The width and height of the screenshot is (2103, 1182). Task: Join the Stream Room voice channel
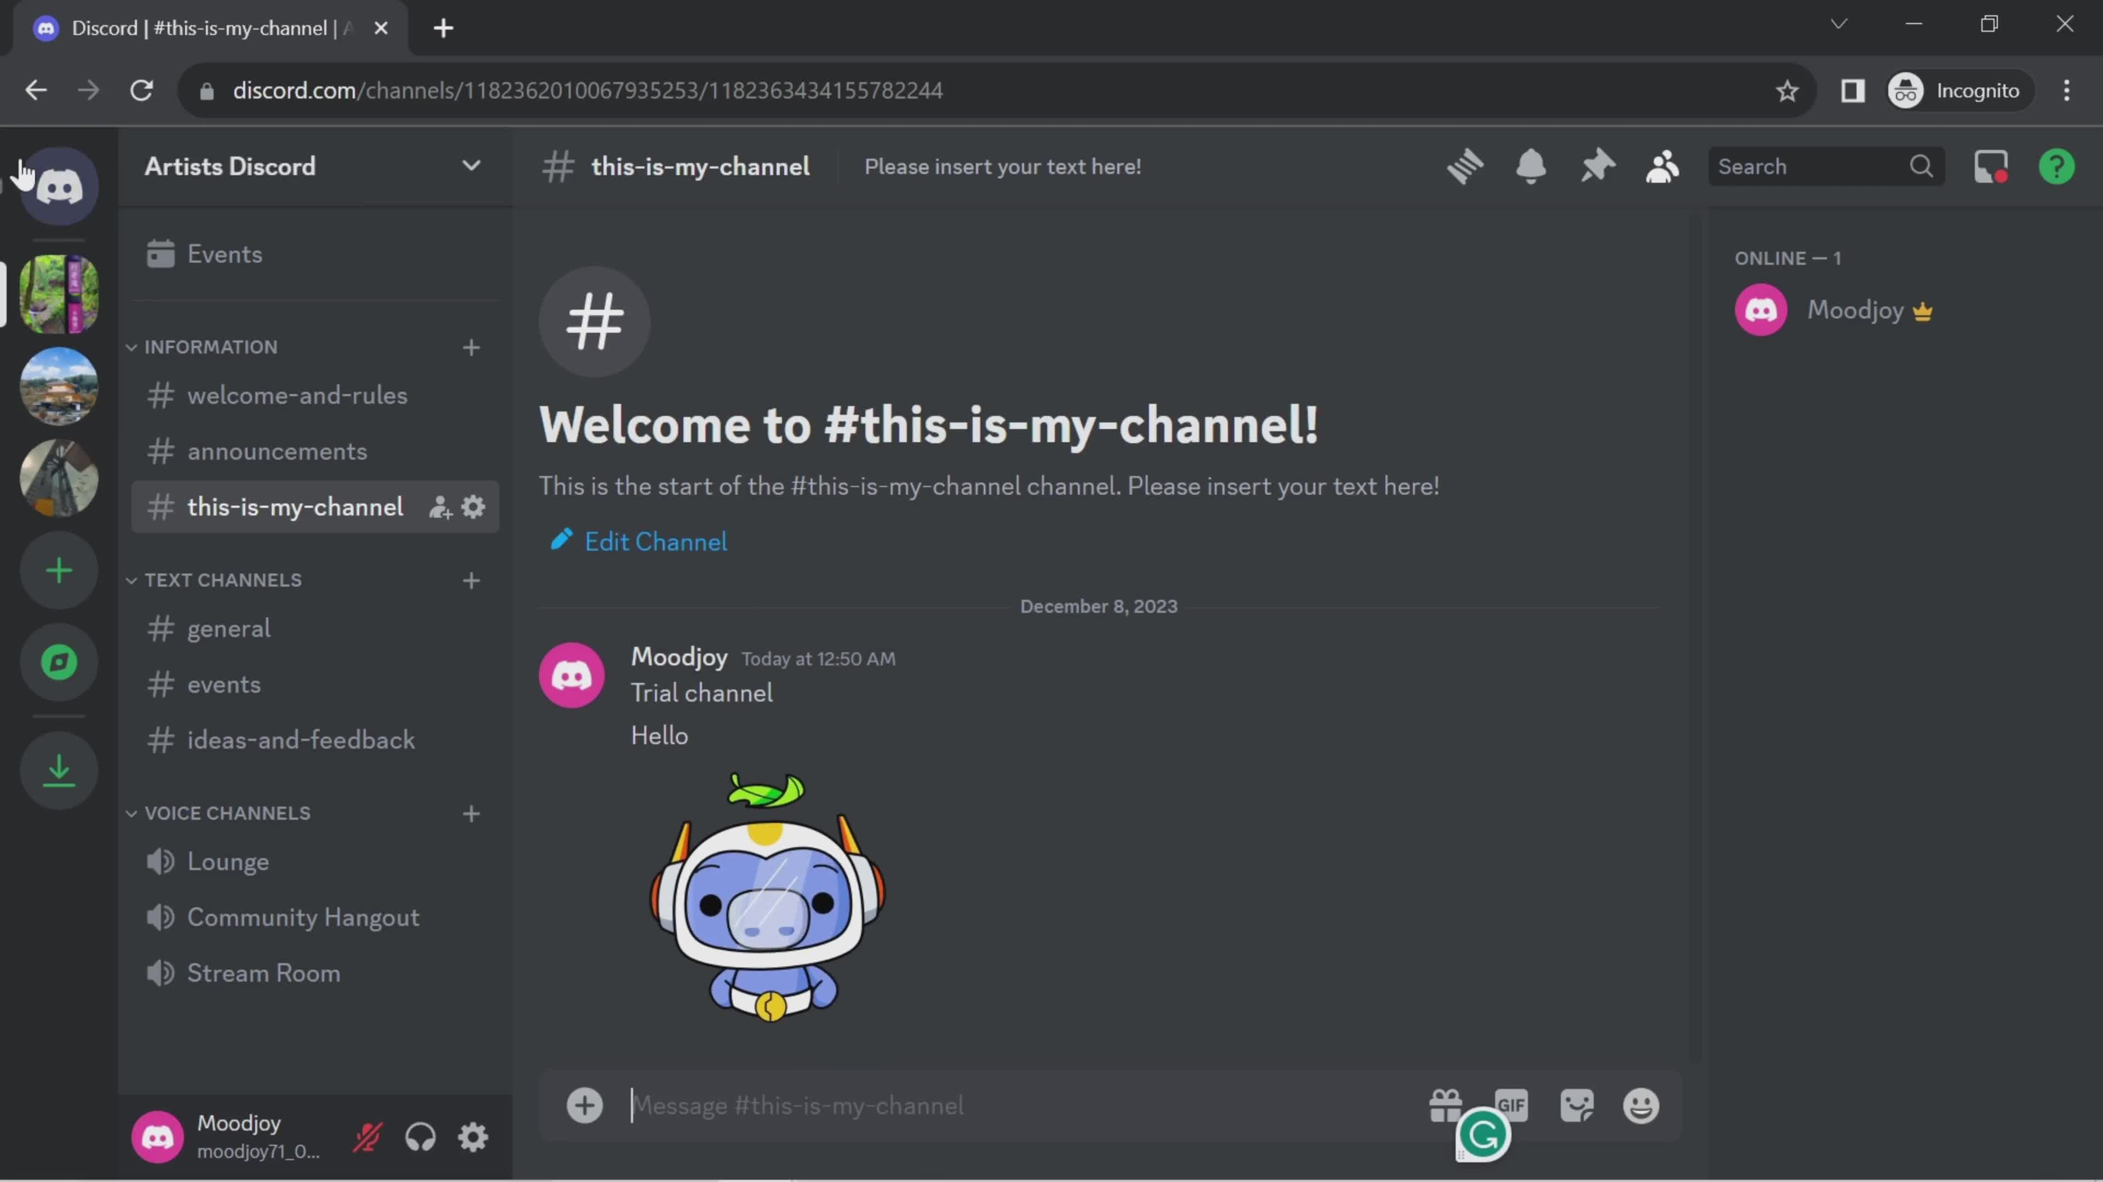315,973
